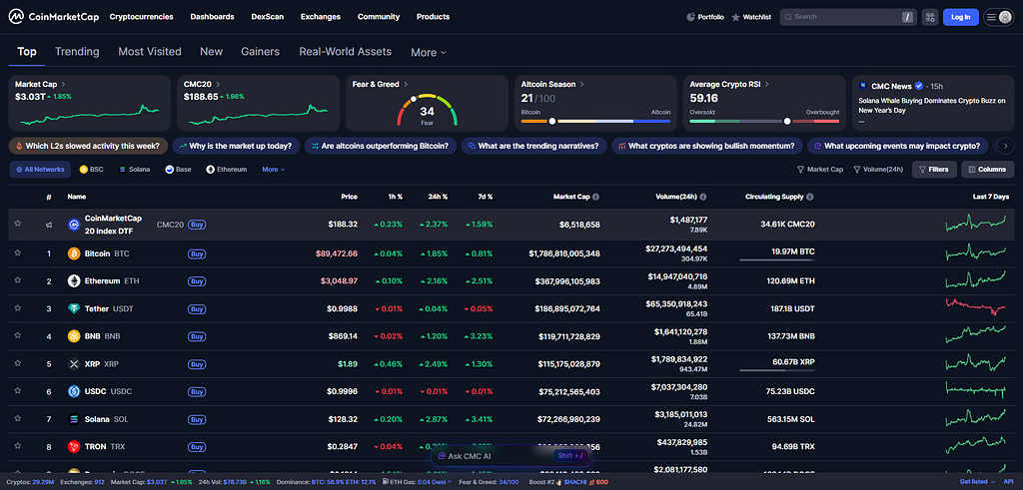This screenshot has width=1023, height=490.
Task: Click the info icon next to Market Cap column
Action: [596, 197]
